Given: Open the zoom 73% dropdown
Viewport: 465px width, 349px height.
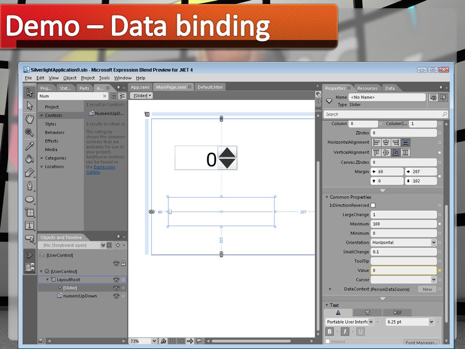Looking at the screenshot, I should pyautogui.click(x=154, y=341).
